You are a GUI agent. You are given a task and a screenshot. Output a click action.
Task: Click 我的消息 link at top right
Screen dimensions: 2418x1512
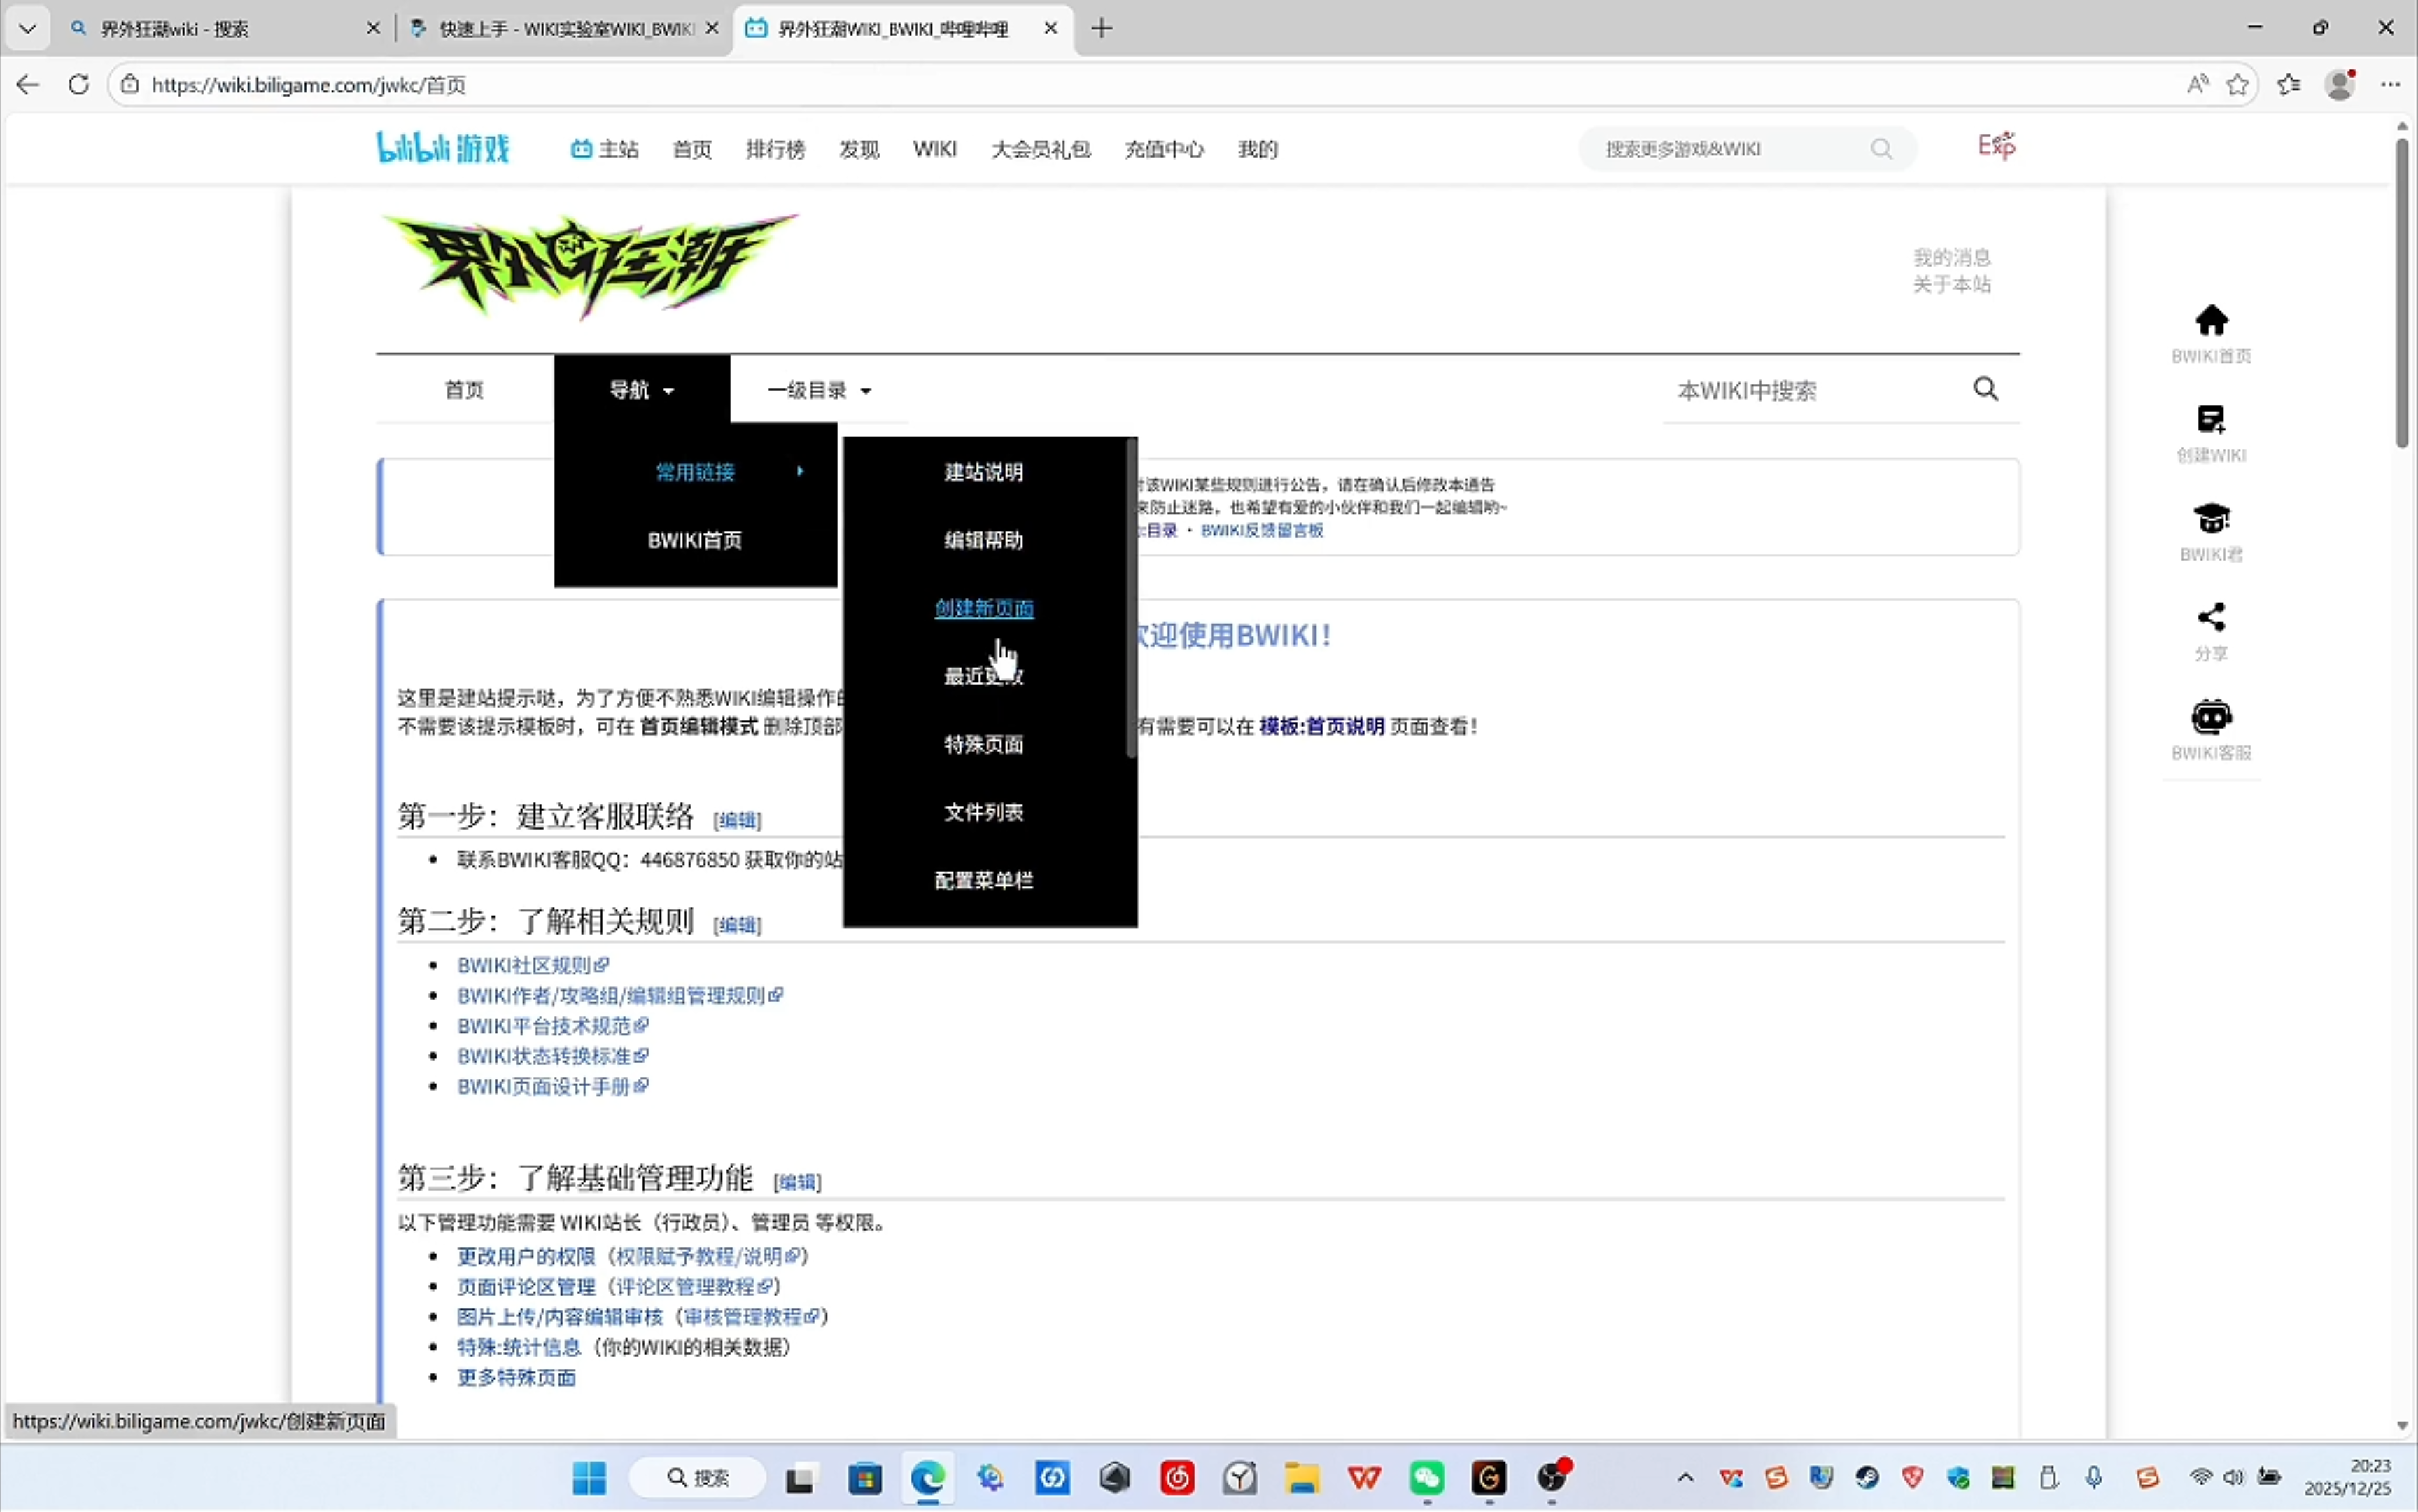point(1950,257)
